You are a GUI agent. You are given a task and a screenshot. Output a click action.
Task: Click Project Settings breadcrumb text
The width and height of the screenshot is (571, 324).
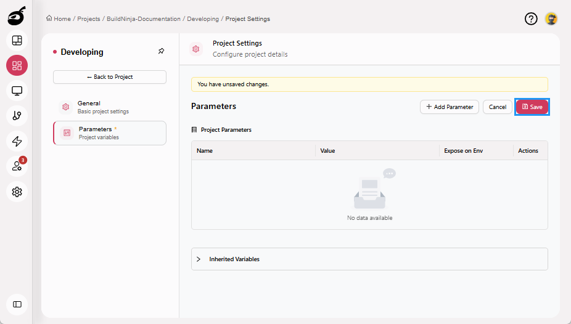point(248,19)
